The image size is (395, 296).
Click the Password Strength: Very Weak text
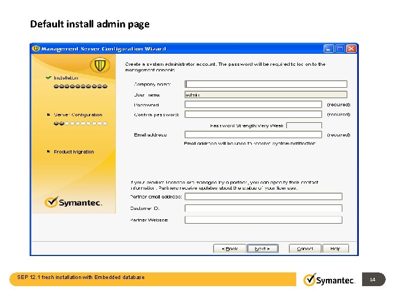[247, 126]
